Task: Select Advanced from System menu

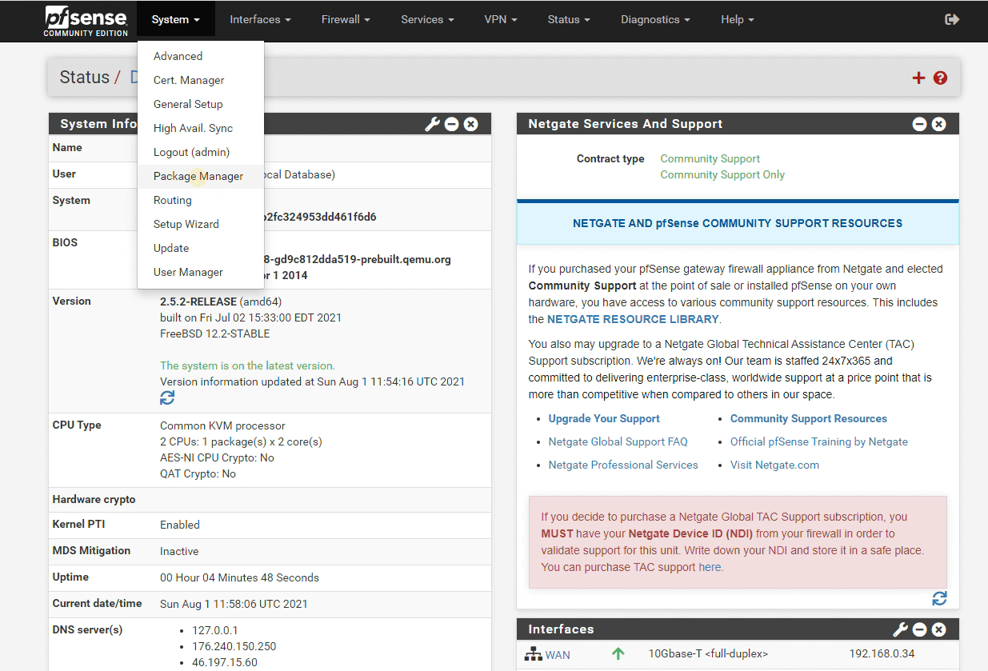Action: pyautogui.click(x=201, y=56)
